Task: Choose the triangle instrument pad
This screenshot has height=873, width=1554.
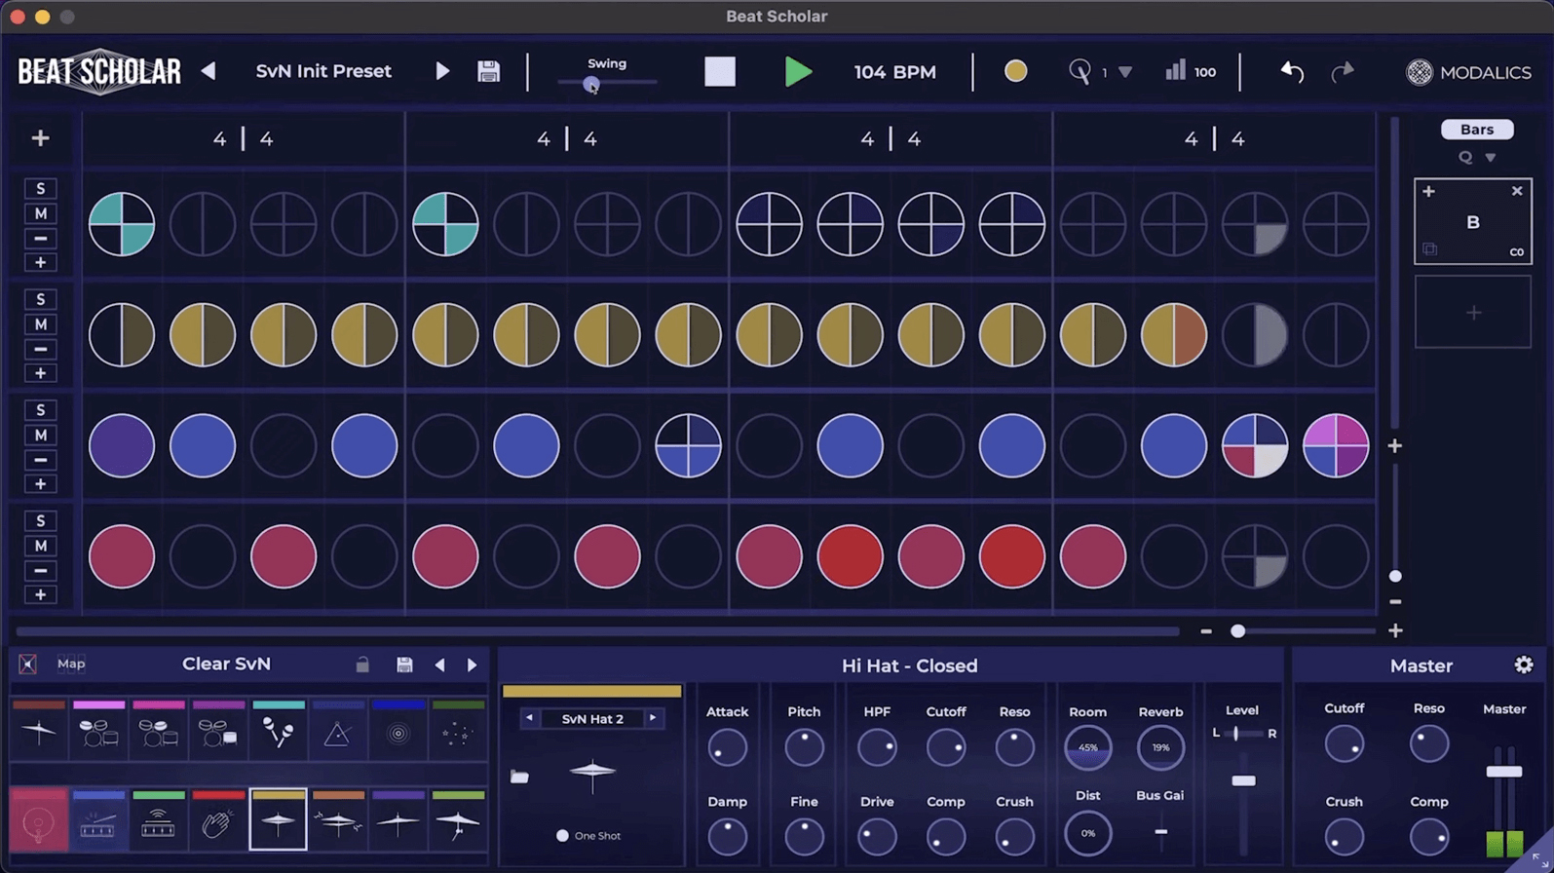Action: click(337, 729)
